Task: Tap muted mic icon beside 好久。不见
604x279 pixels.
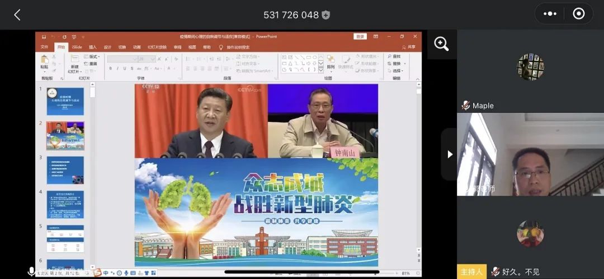Action: pos(496,272)
